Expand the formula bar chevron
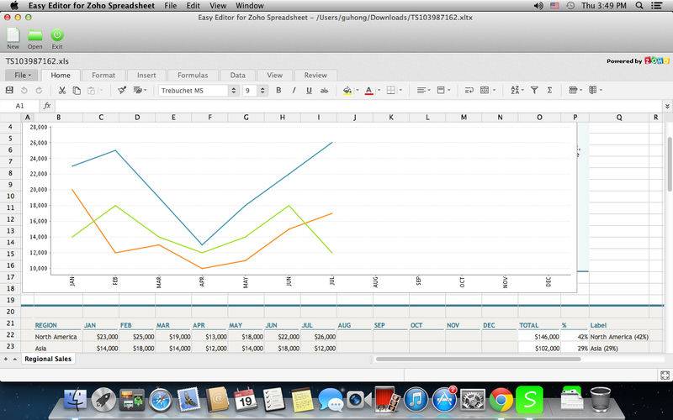Screen dimensions: 673x420 667,106
